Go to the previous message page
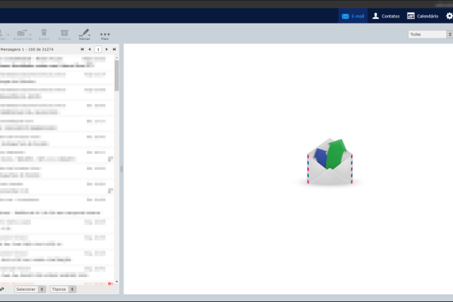The height and width of the screenshot is (302, 453). pos(90,49)
